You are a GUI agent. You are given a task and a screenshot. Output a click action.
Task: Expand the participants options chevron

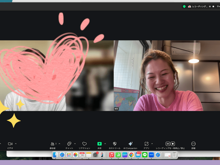point(59,144)
